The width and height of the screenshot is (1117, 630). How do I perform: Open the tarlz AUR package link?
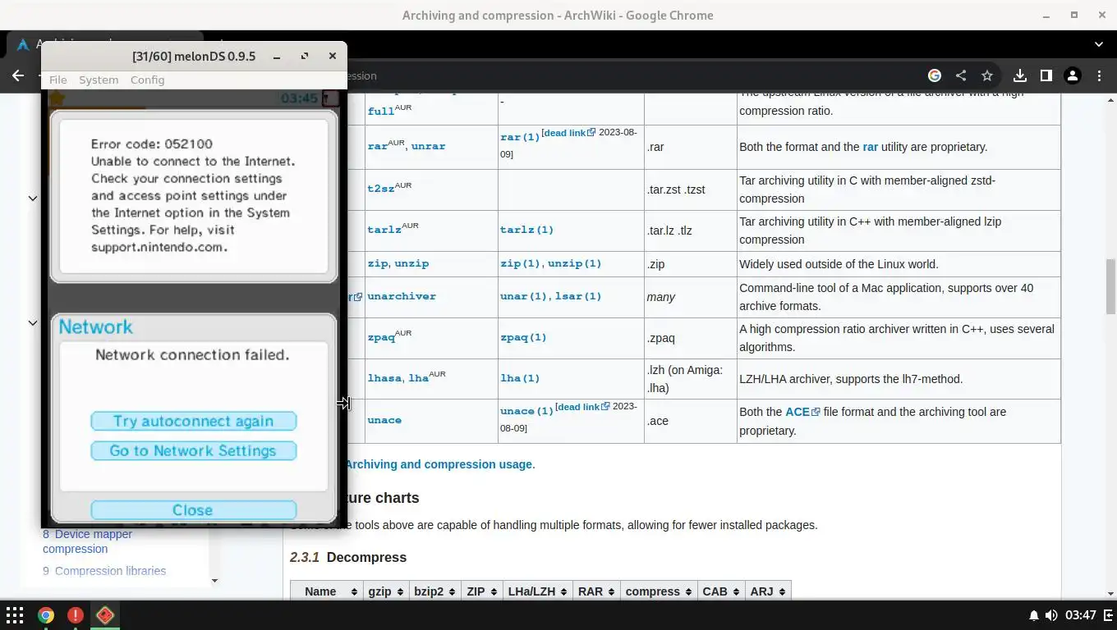click(384, 230)
